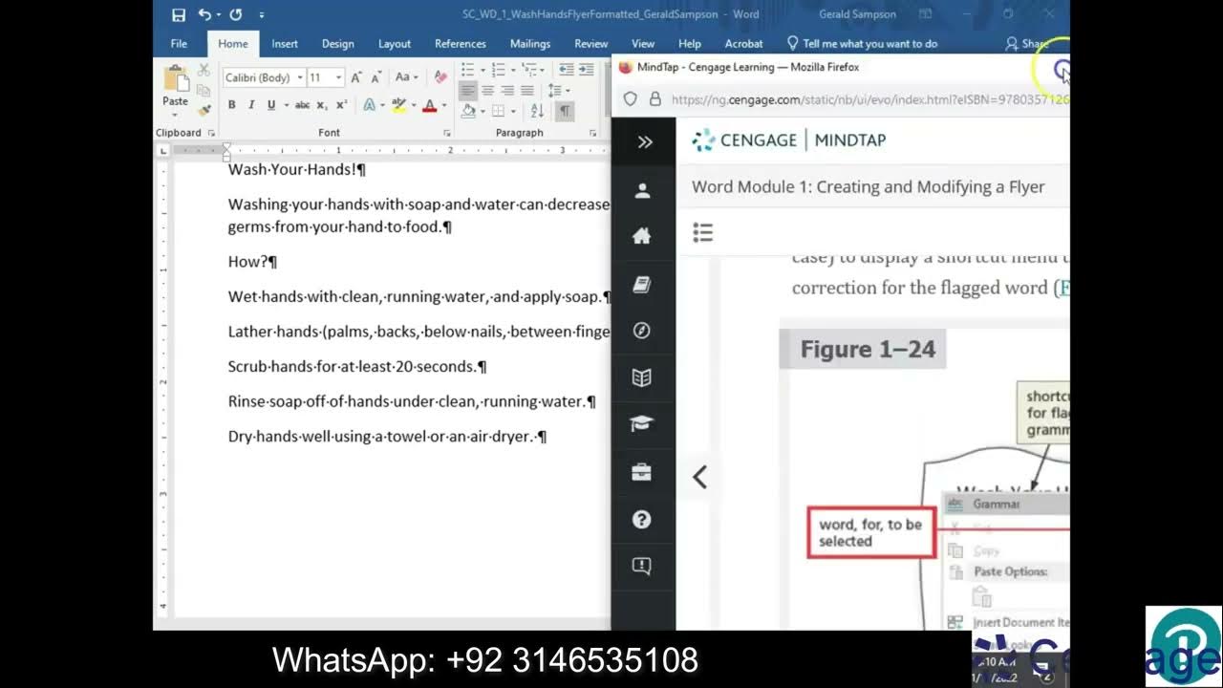Open the Paragraph dialog launcher

coord(592,133)
